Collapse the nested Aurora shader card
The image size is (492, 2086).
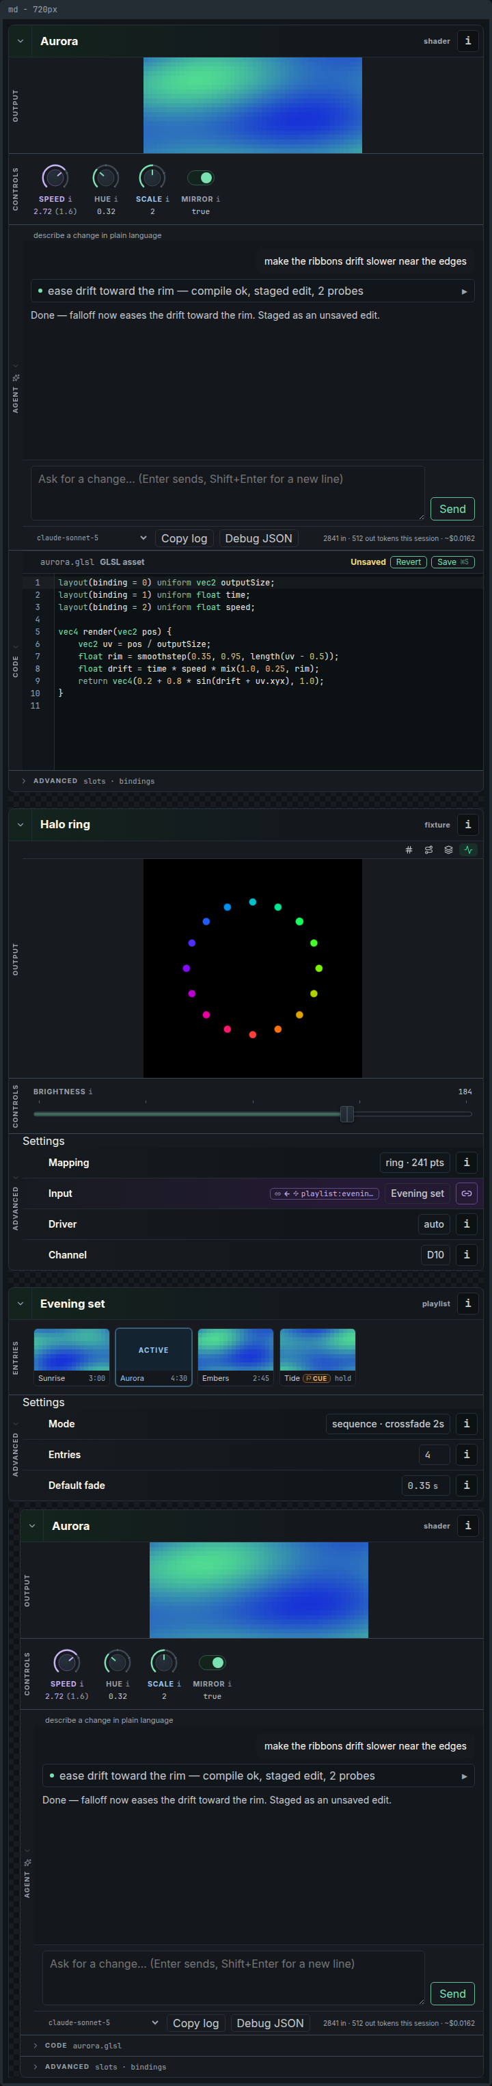coord(31,1526)
